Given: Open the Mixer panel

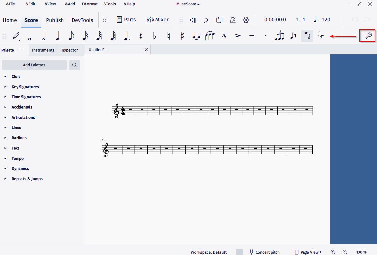Looking at the screenshot, I should [x=158, y=19].
